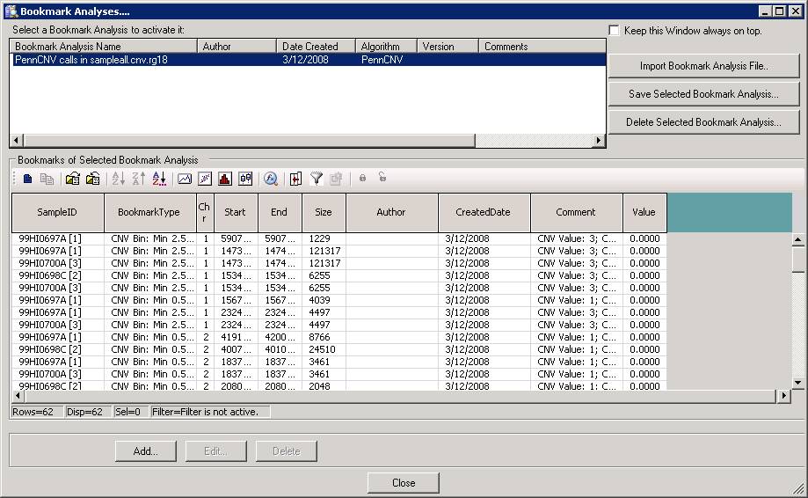
Task: Click the Algorithm column header
Action: tap(386, 47)
